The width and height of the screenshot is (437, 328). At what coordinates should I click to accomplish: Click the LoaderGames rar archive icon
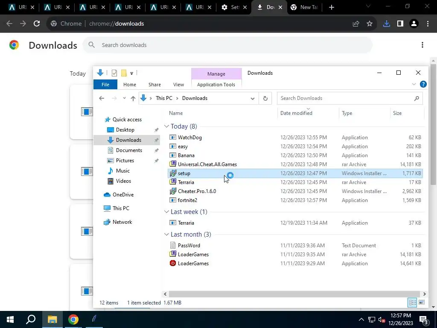tap(173, 254)
